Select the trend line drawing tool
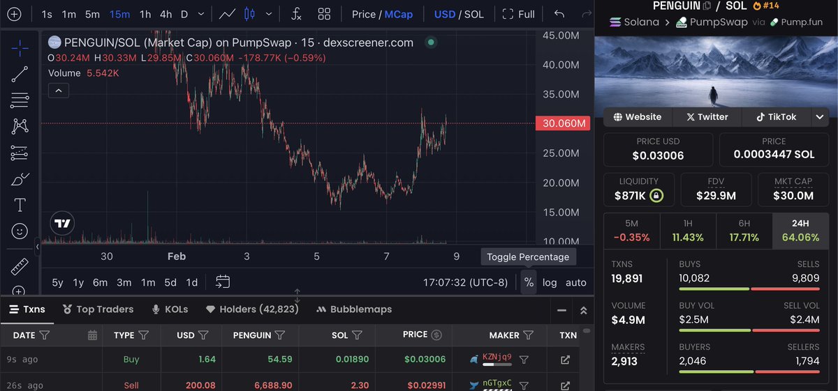838x391 pixels. tap(20, 74)
